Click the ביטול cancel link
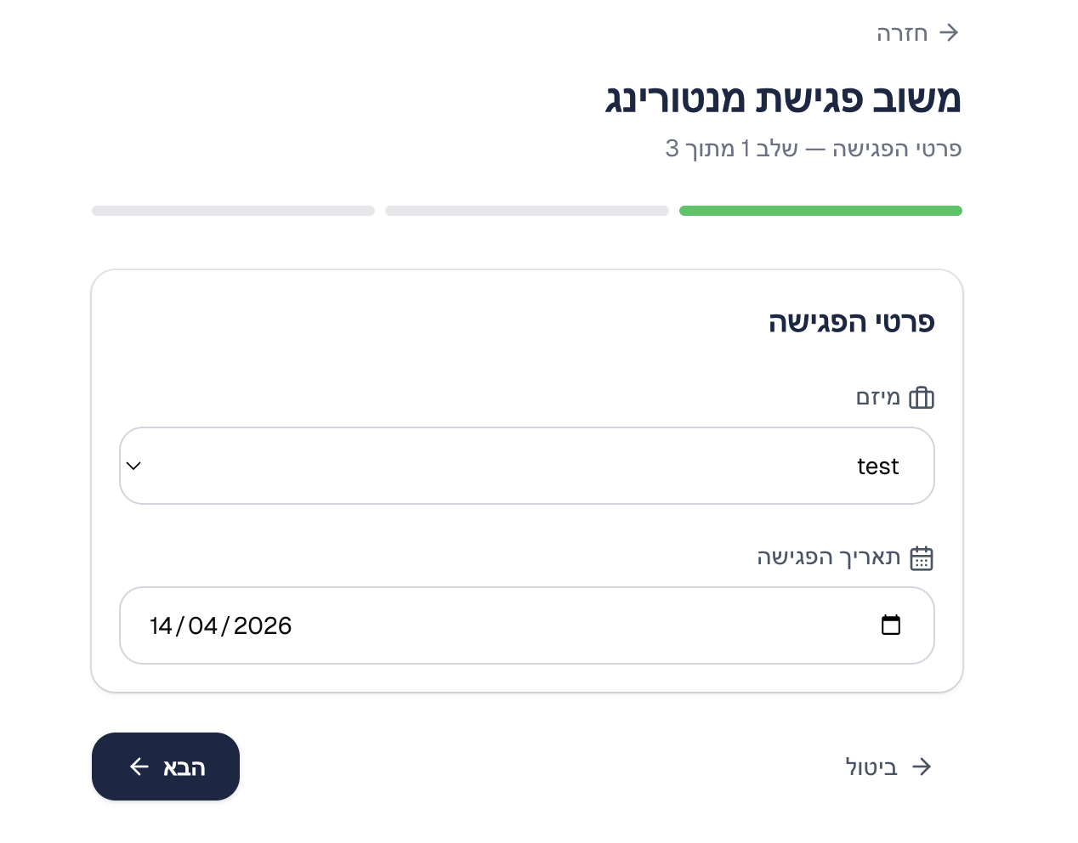Viewport: 1078px width, 843px height. (x=872, y=767)
